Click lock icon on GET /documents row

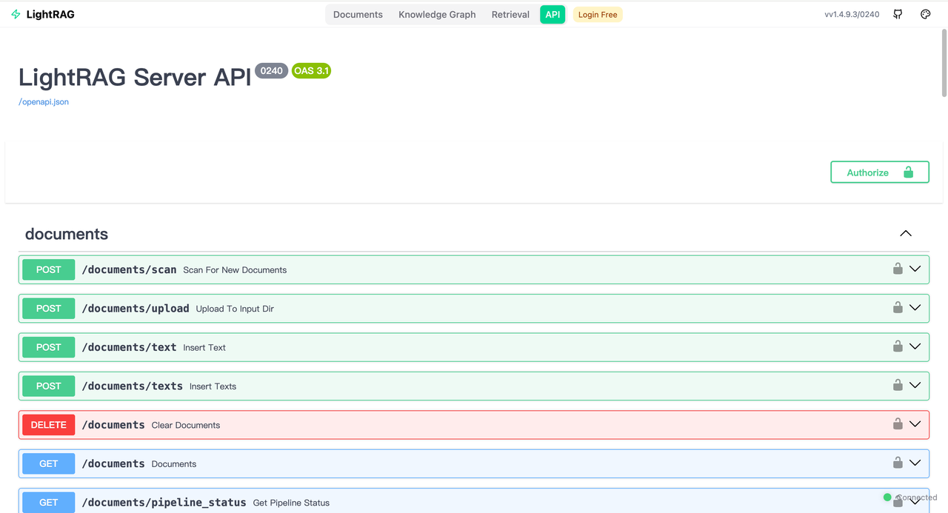898,463
